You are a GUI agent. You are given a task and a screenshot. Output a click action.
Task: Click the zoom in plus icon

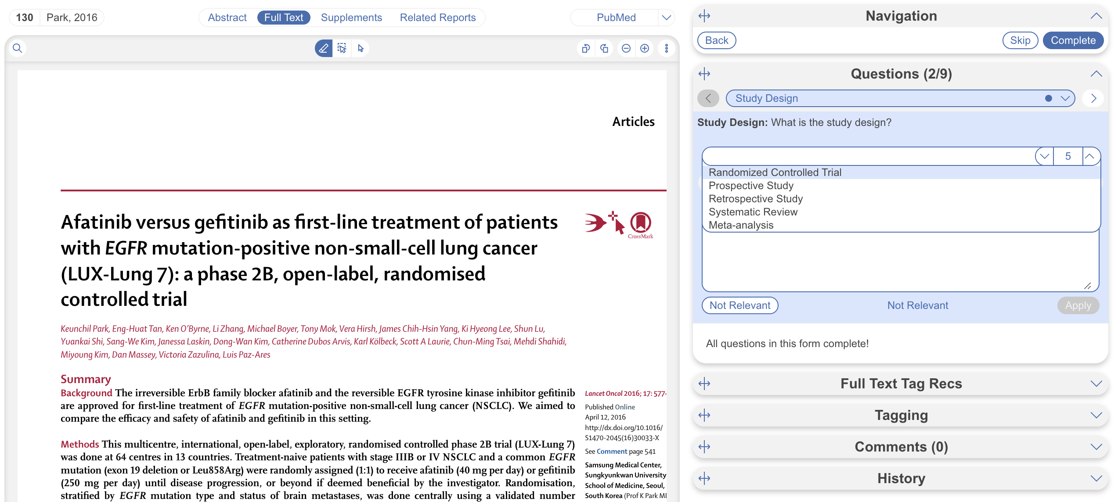pyautogui.click(x=645, y=48)
